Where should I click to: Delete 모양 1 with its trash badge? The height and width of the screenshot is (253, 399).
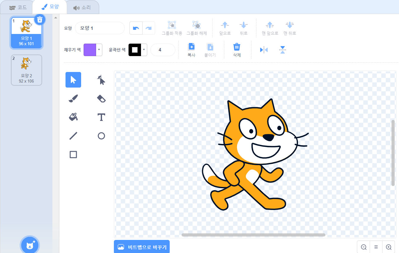tap(40, 20)
